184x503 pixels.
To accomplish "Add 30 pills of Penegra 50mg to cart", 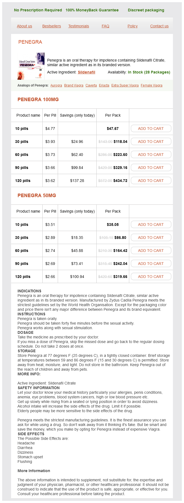I will tap(151, 238).
